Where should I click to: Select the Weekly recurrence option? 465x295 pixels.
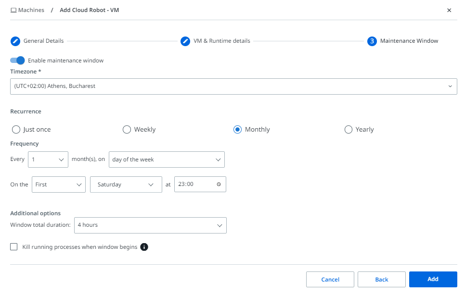[127, 130]
